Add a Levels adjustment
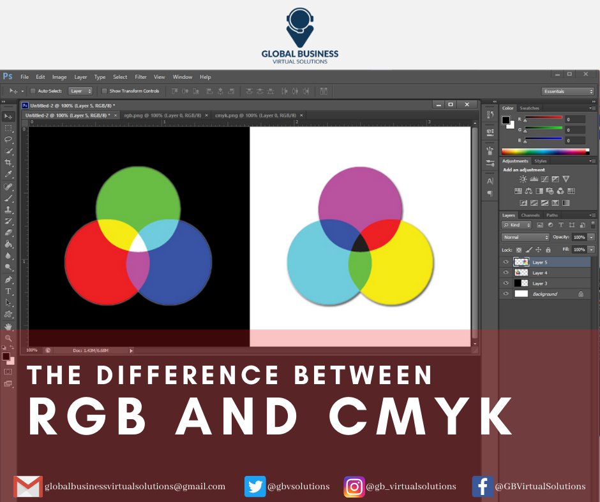This screenshot has width=600, height=502. coord(534,179)
